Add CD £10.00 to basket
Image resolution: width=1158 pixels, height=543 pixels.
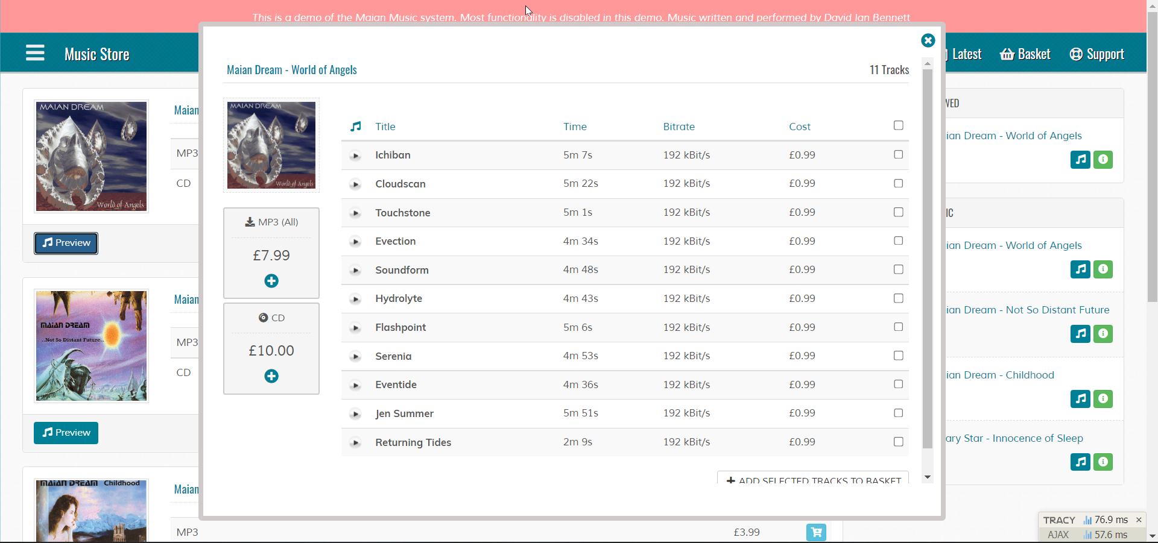(271, 376)
